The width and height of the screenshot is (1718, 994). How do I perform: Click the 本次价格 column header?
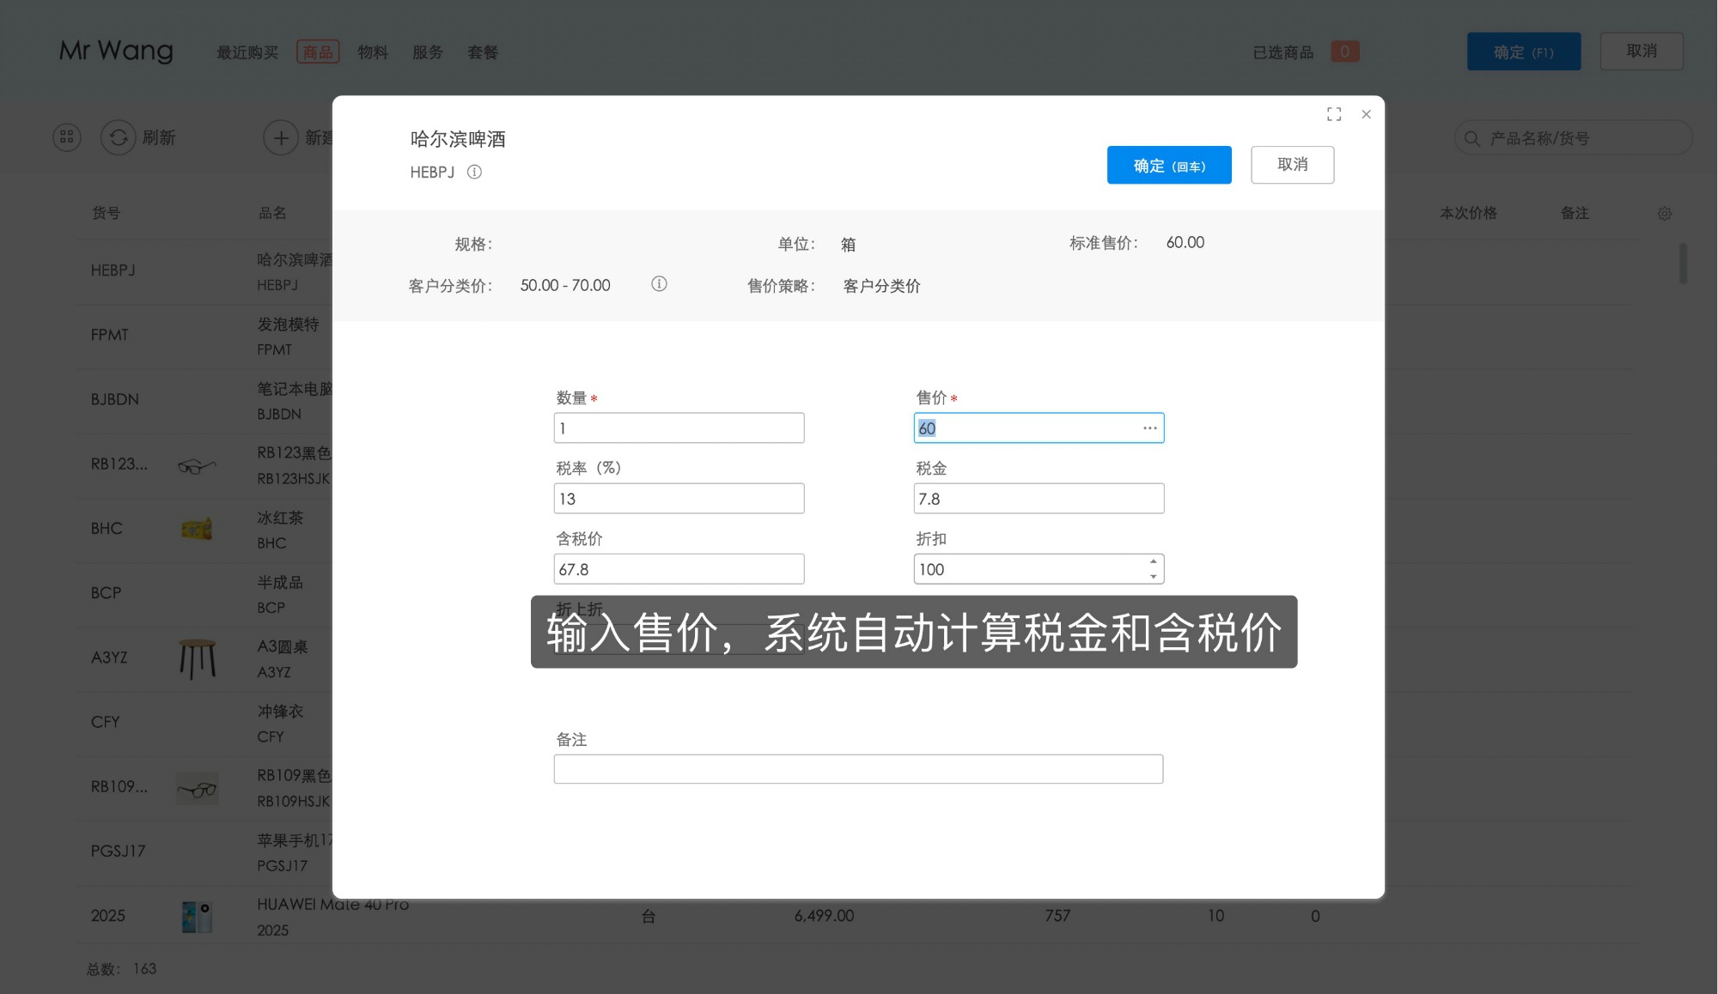[x=1469, y=213]
